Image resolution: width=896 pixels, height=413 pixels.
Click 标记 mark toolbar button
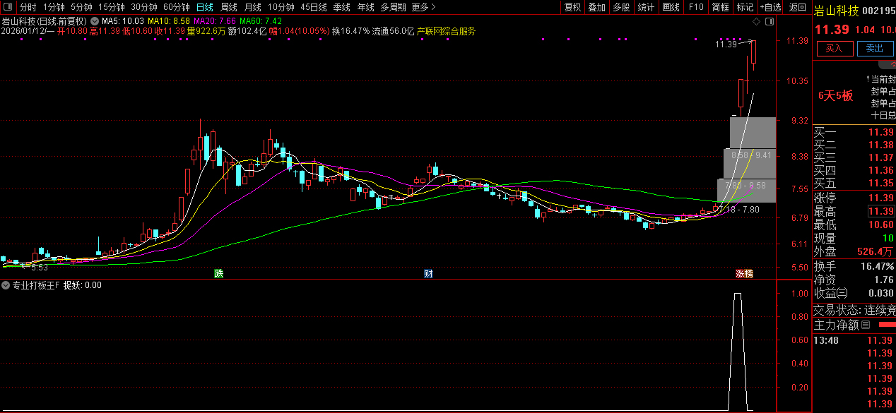(x=745, y=7)
